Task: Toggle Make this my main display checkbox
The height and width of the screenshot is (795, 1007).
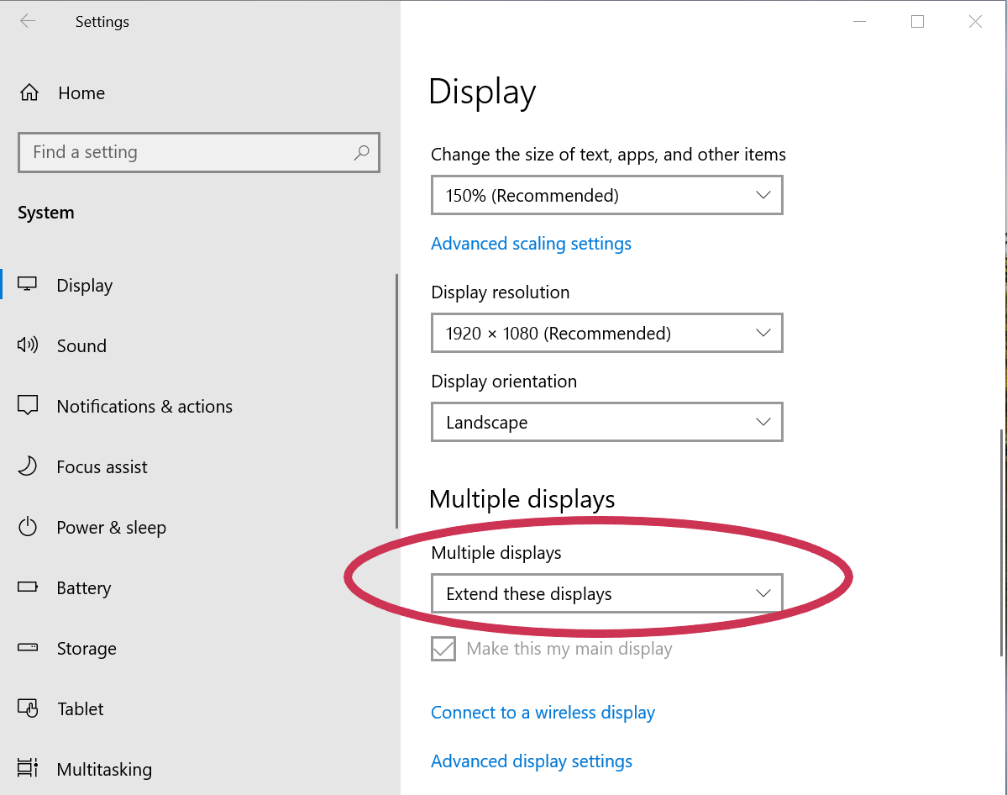Action: click(443, 649)
